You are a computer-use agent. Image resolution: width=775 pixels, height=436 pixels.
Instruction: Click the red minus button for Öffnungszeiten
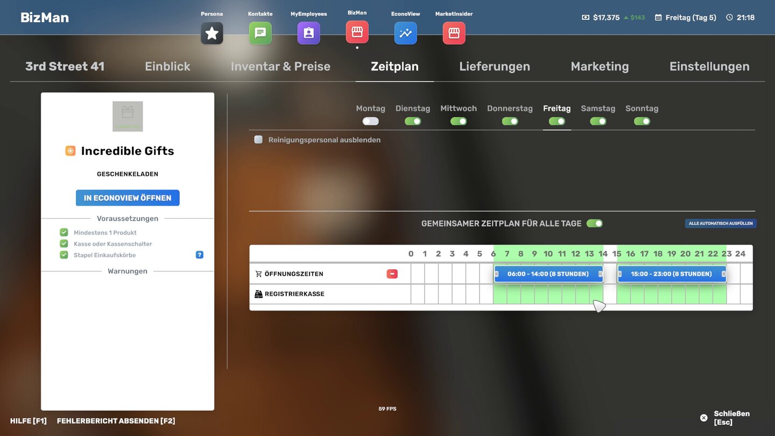click(392, 274)
